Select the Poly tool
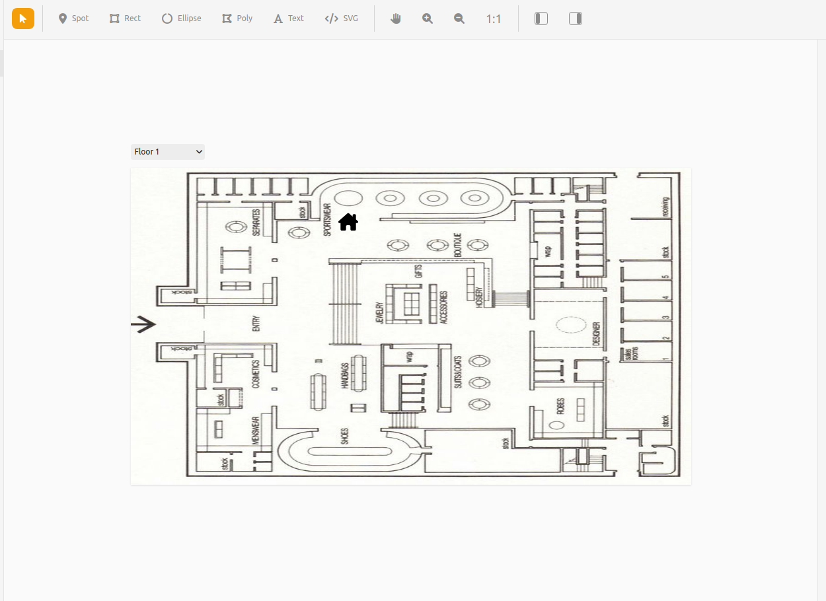 point(237,18)
